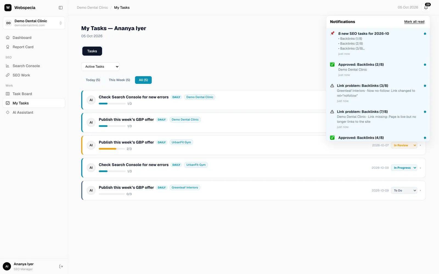Image resolution: width=439 pixels, height=274 pixels.
Task: Click the Report Card sidebar label
Action: click(x=23, y=47)
